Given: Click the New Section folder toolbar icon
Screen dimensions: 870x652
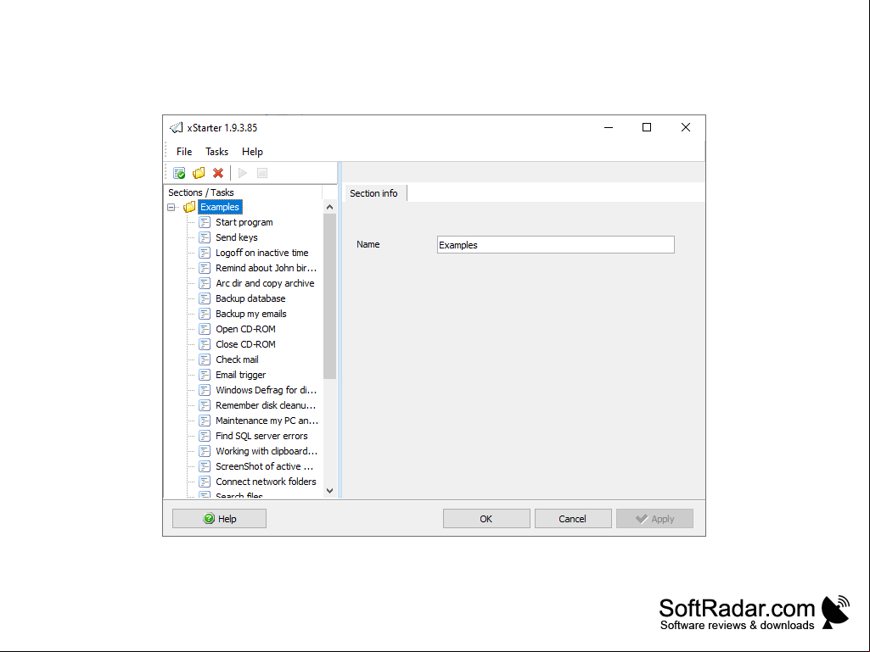Looking at the screenshot, I should (199, 173).
